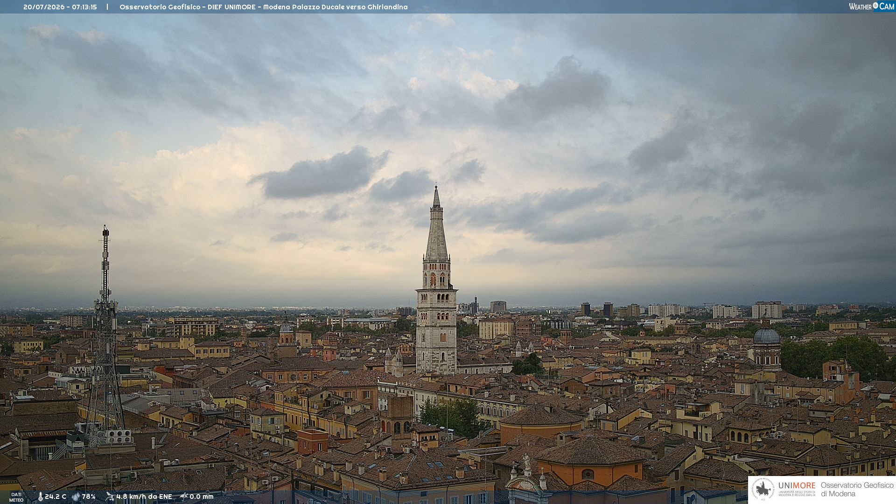Viewport: 896px width, 504px height.
Task: Select the 4.8 km/h da ENE wind reading
Action: [x=144, y=497]
